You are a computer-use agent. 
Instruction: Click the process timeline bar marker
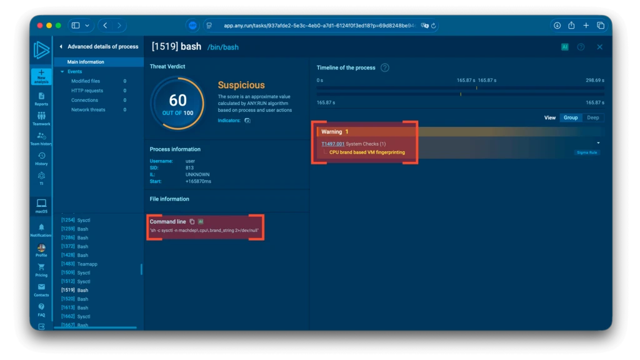click(461, 94)
